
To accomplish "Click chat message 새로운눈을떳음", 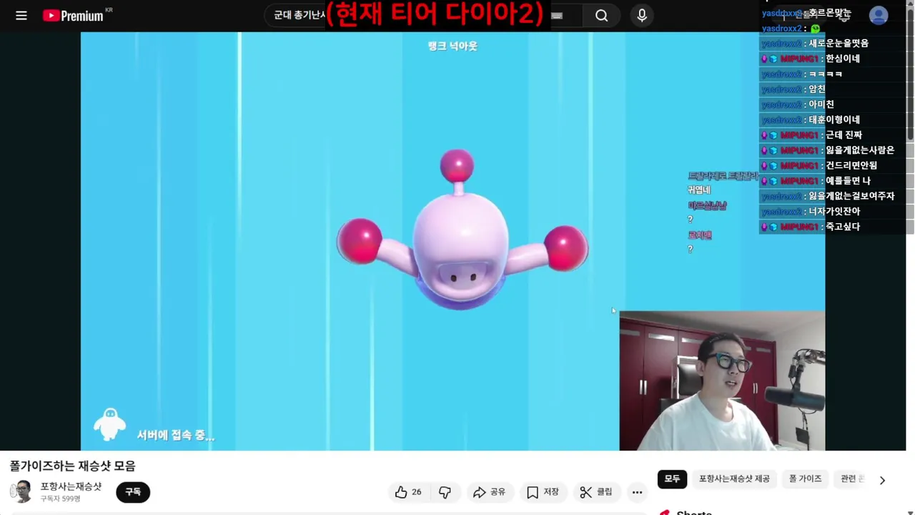I will [x=838, y=44].
